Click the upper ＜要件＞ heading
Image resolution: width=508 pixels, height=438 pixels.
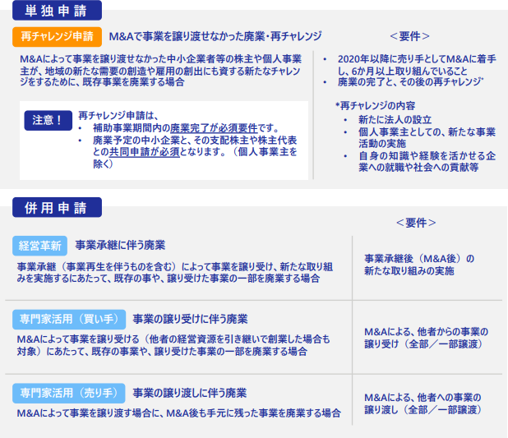(x=409, y=36)
